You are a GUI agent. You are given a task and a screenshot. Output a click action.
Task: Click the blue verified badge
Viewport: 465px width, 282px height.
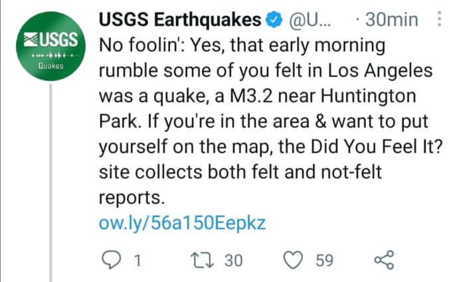coord(274,21)
